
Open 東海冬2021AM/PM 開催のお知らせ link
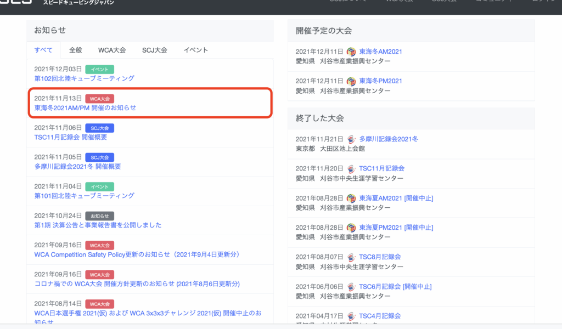85,108
